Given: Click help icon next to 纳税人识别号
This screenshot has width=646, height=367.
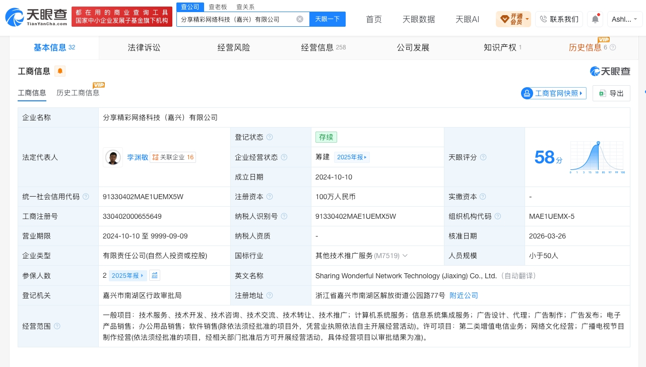Looking at the screenshot, I should pos(284,216).
